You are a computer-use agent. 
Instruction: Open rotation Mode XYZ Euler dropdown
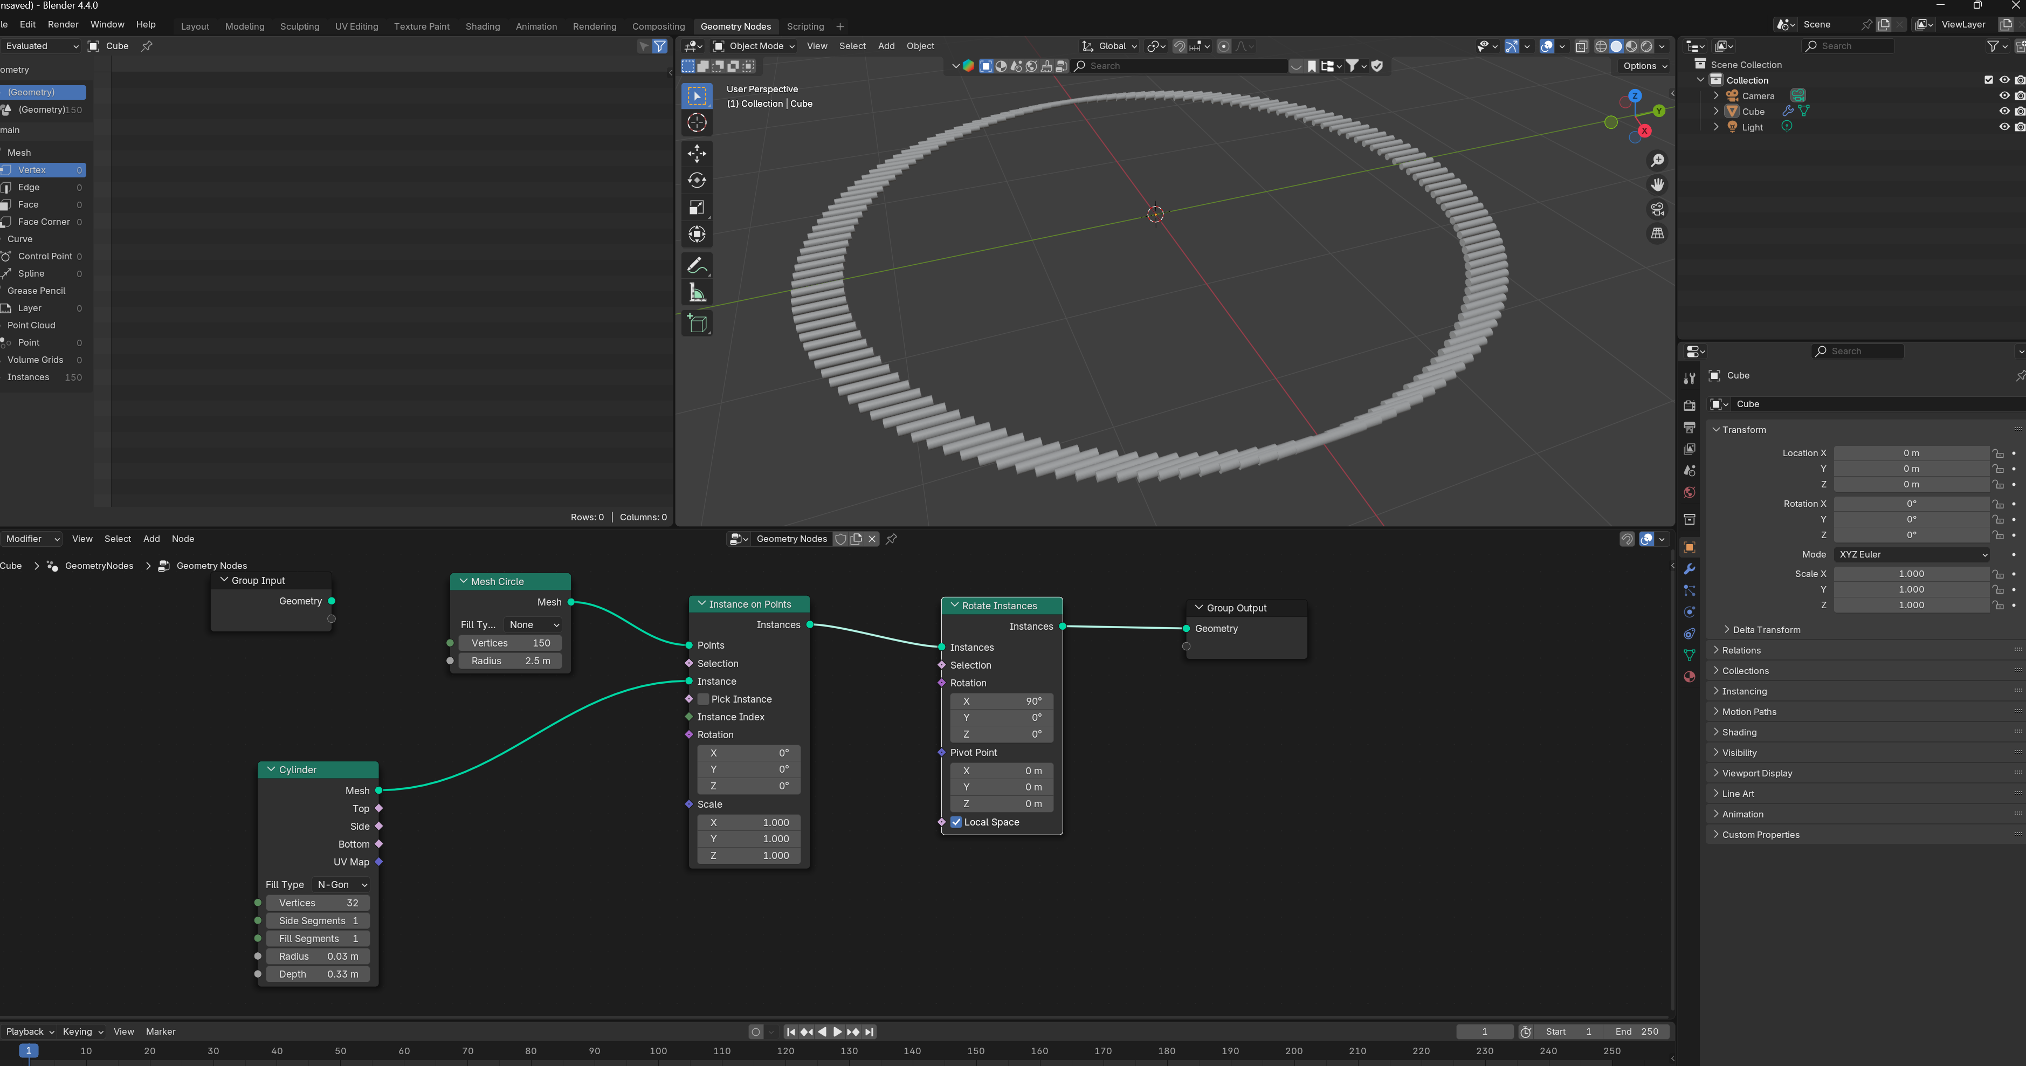pyautogui.click(x=1911, y=555)
